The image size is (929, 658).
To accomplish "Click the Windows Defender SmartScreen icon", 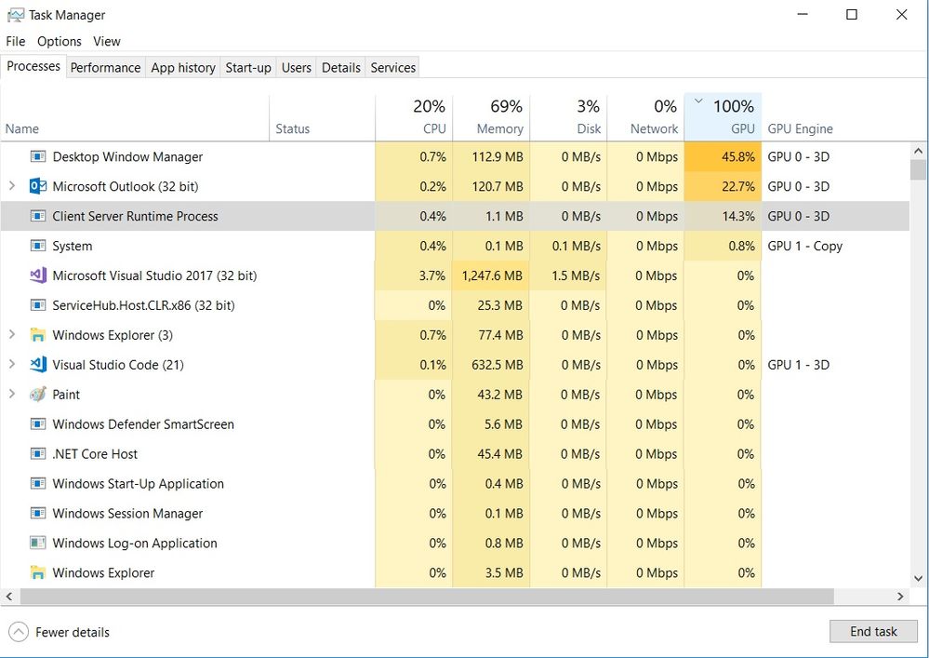I will point(38,423).
